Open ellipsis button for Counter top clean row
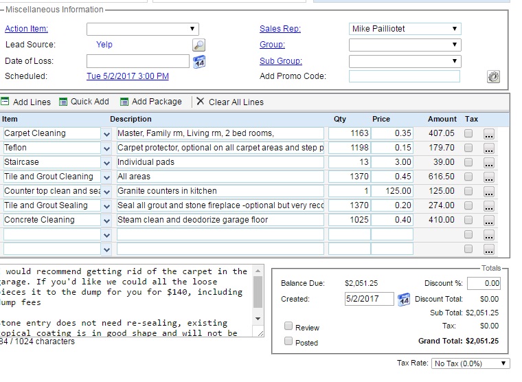This screenshot has width=522, height=382. [x=489, y=192]
